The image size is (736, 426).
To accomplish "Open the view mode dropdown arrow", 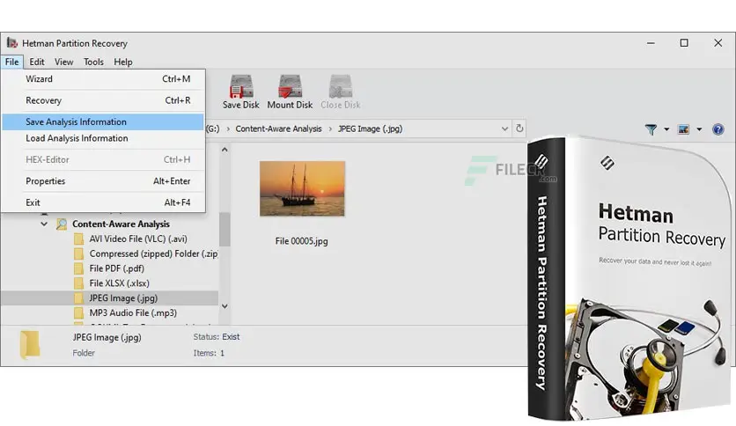I will click(699, 129).
